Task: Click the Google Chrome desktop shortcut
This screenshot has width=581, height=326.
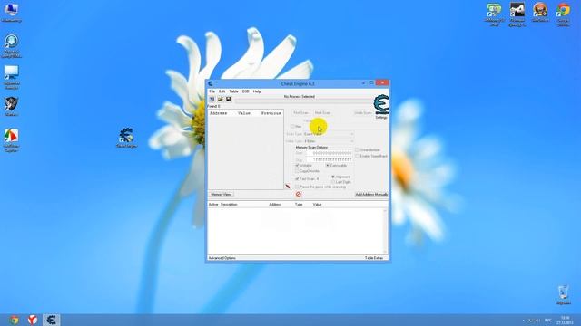Action: click(563, 14)
